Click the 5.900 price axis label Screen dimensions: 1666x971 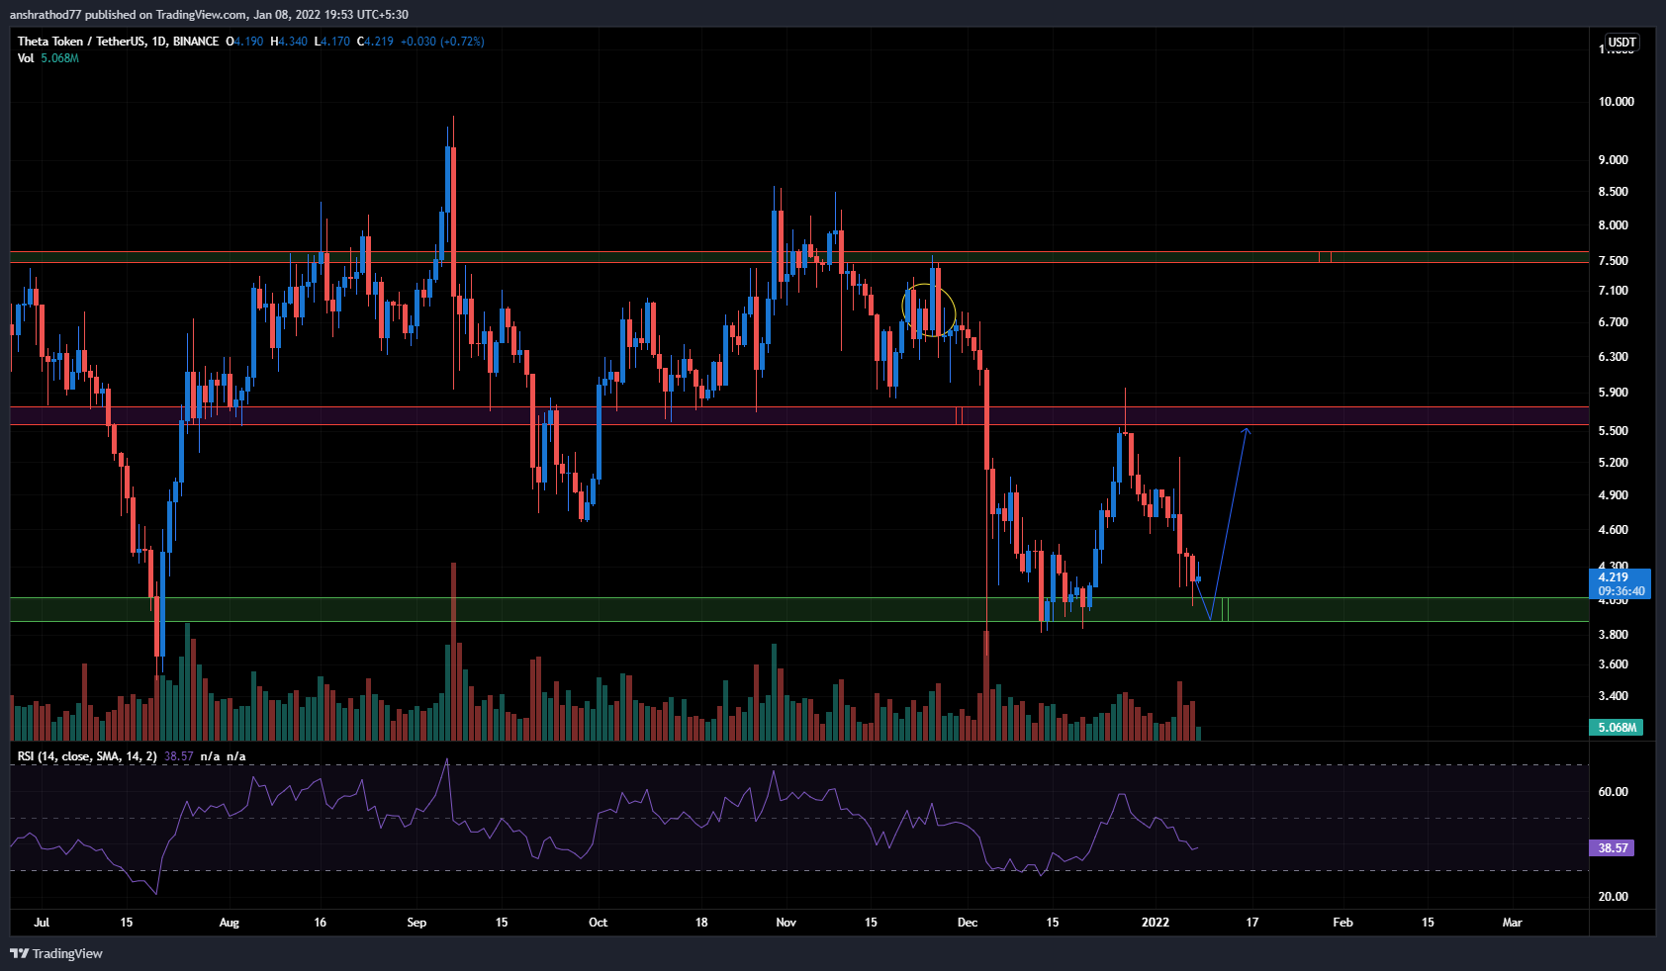(x=1614, y=393)
